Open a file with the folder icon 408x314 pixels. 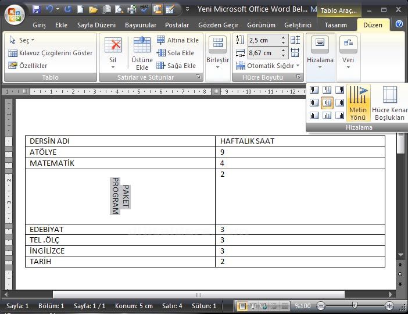93,10
